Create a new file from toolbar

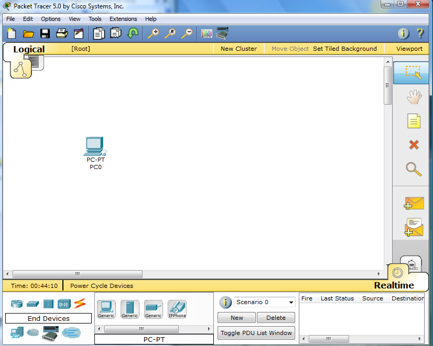[x=12, y=34]
